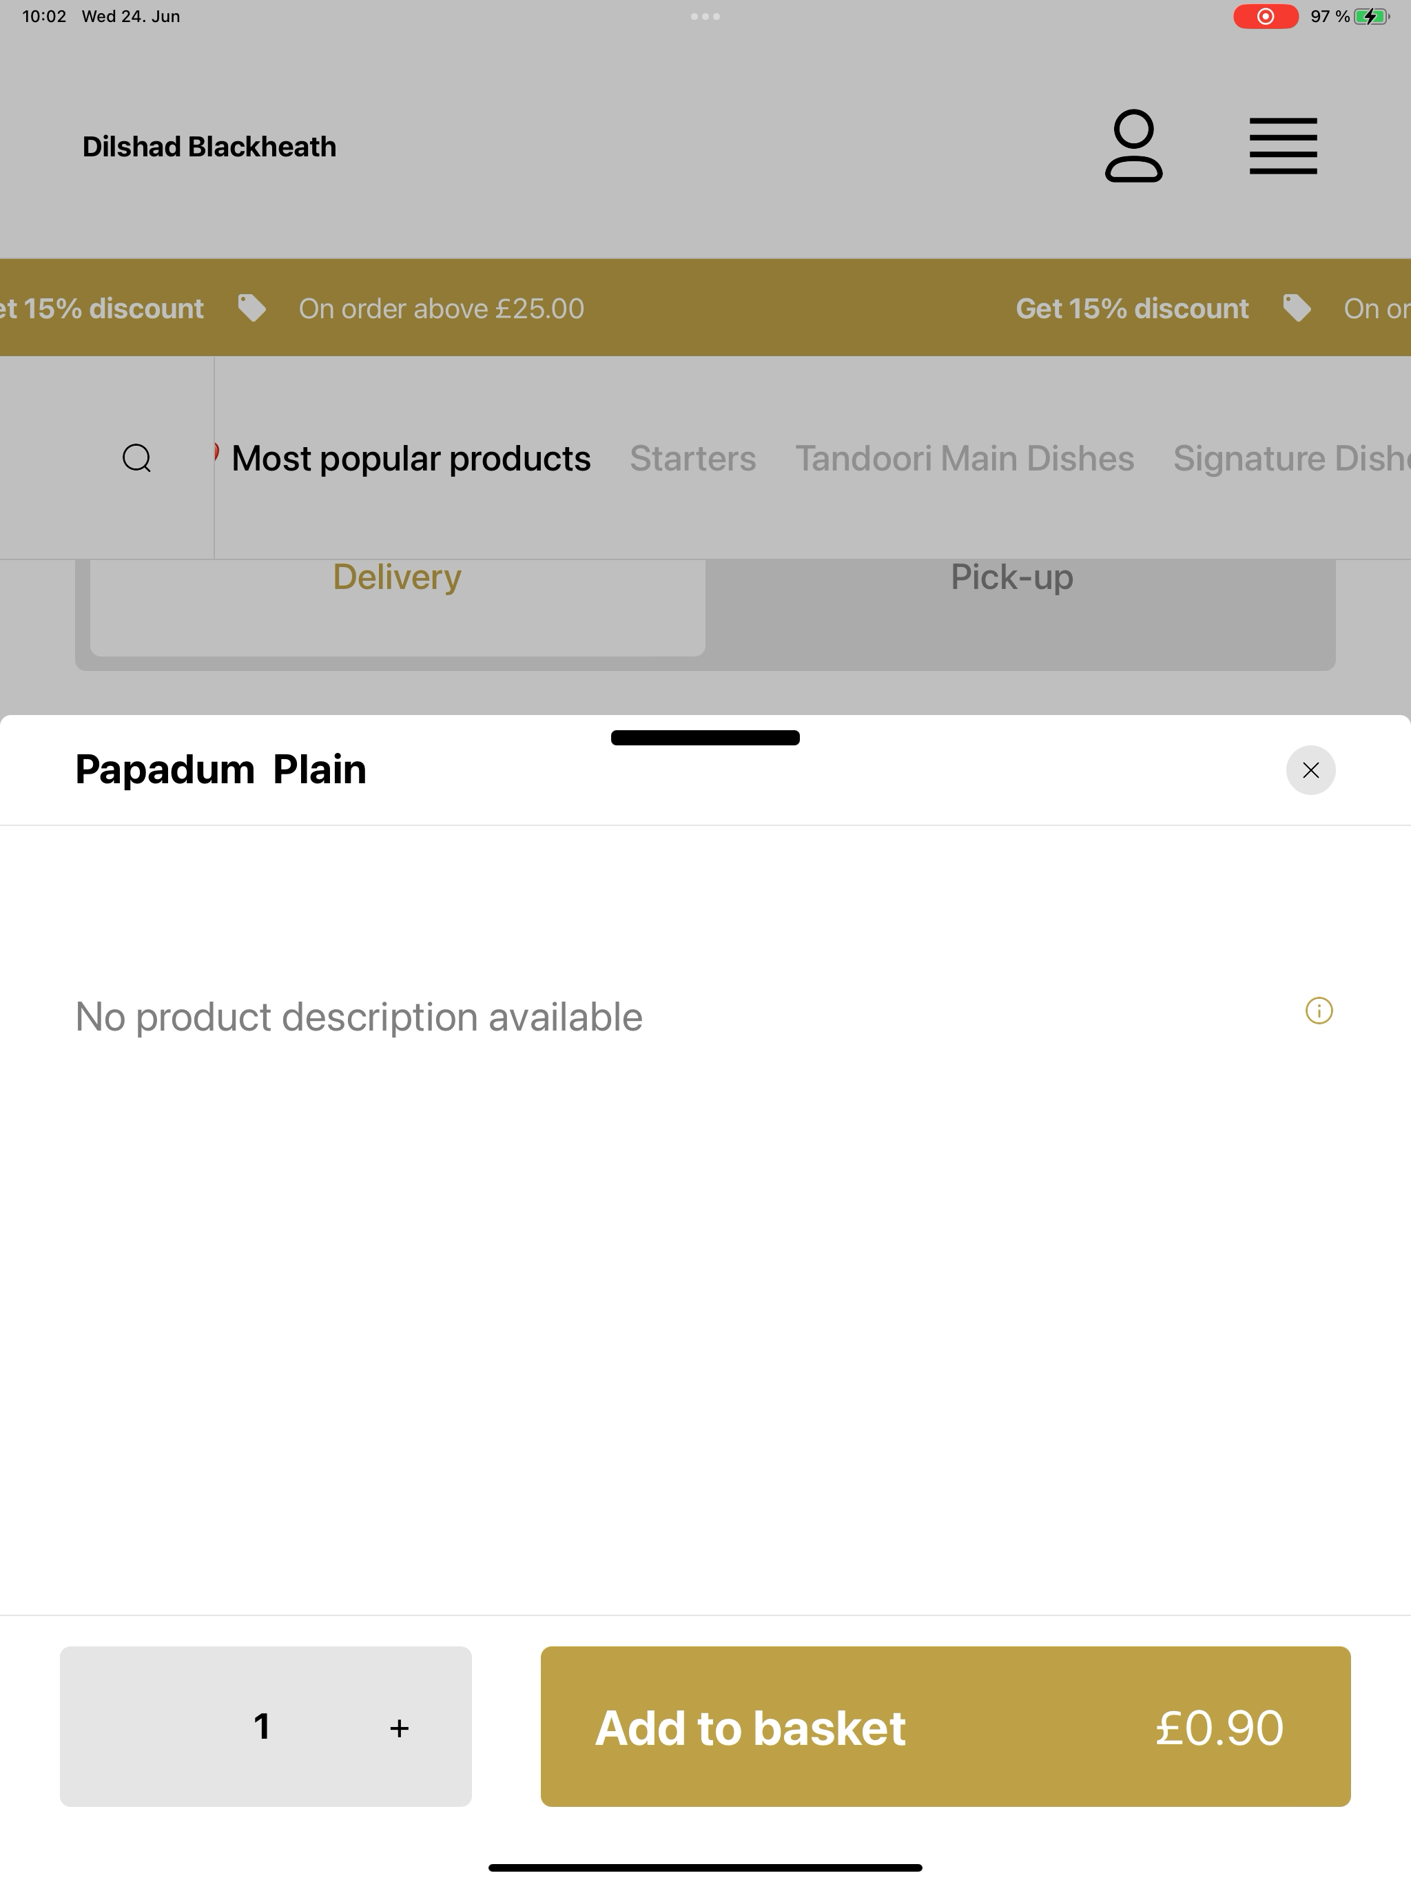Close the Papadum Plain sheet
This screenshot has width=1411, height=1882.
1310,770
